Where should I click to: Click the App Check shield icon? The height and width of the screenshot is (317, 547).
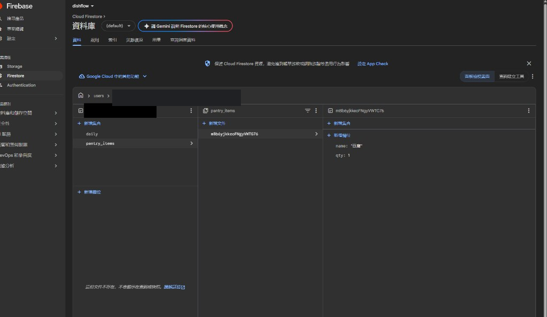tap(208, 63)
